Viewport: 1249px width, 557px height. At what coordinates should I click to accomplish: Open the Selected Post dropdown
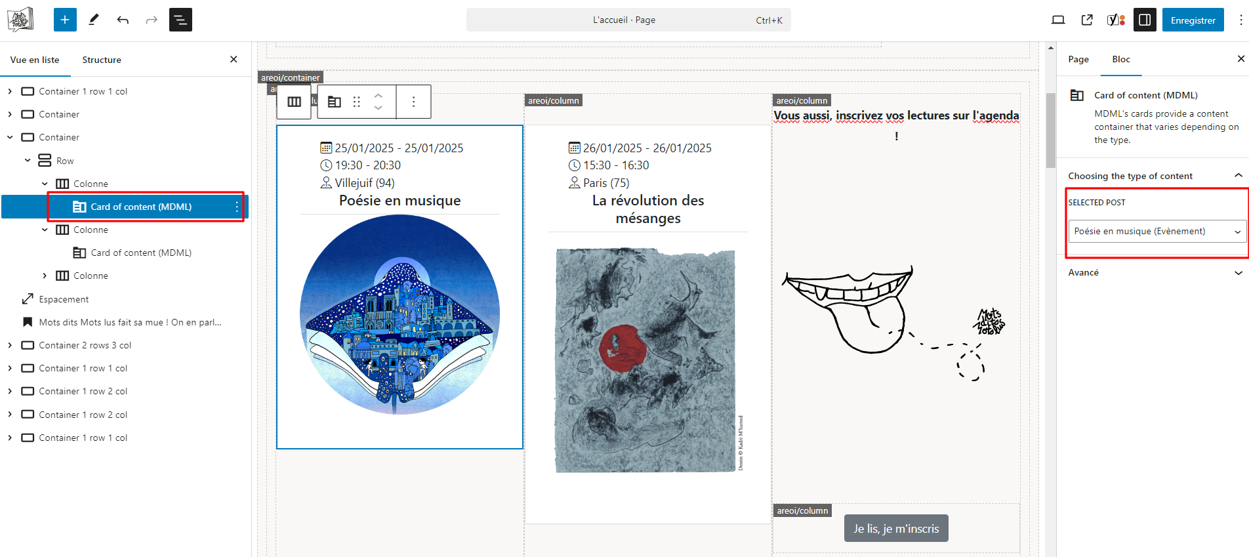1157,231
